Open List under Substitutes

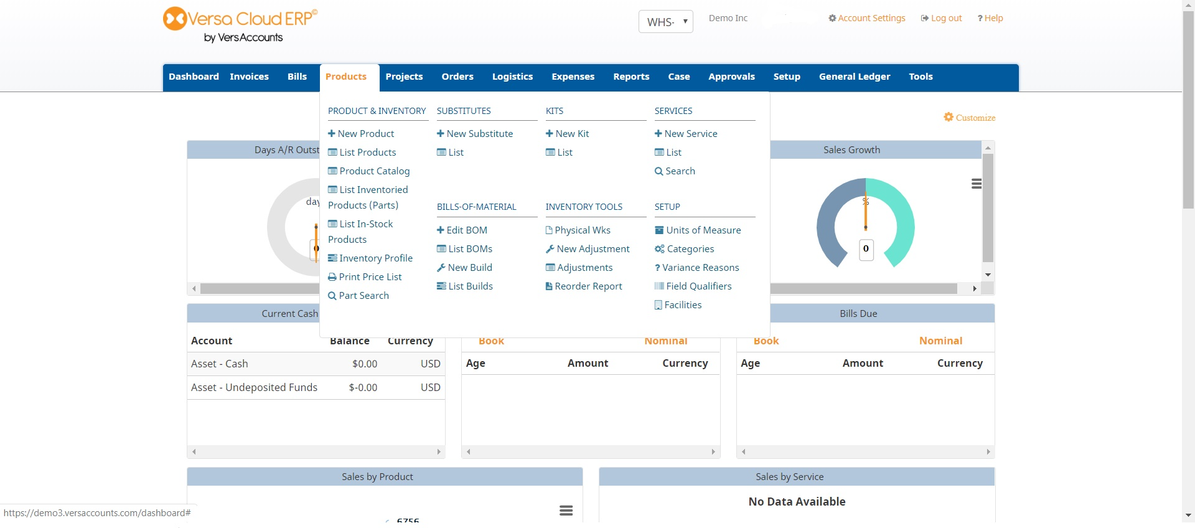[451, 152]
